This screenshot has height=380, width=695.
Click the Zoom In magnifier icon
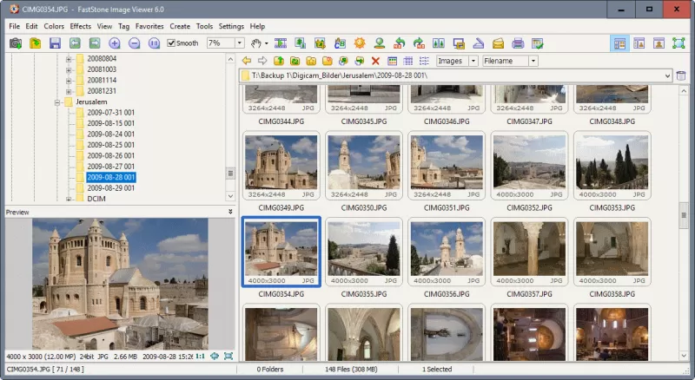[x=115, y=43]
